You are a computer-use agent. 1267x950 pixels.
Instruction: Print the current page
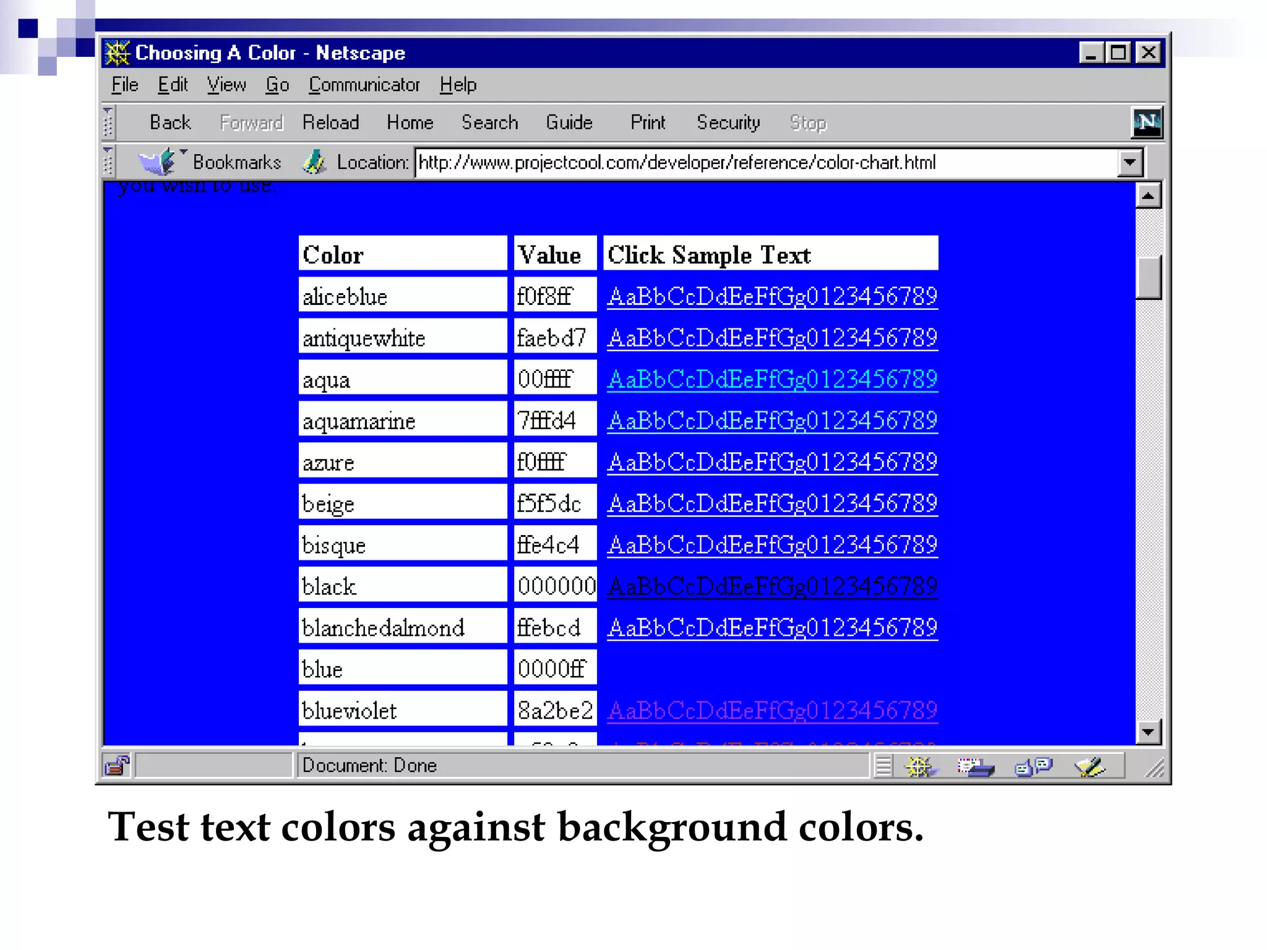648,122
